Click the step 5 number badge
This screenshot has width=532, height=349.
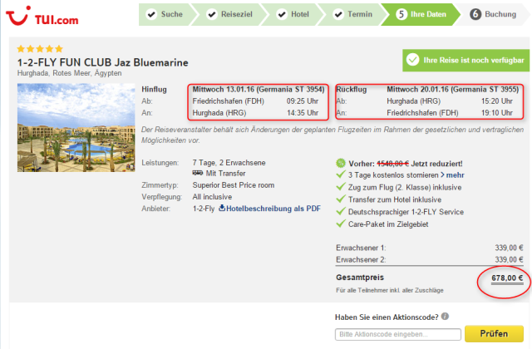(x=401, y=14)
